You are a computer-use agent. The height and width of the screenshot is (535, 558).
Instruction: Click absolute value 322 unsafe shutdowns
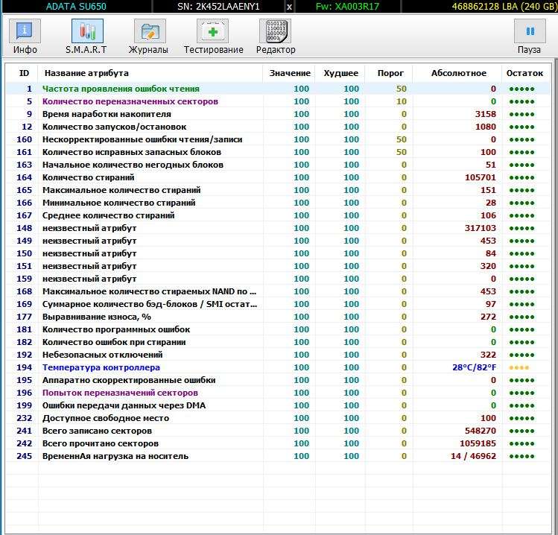coord(488,355)
